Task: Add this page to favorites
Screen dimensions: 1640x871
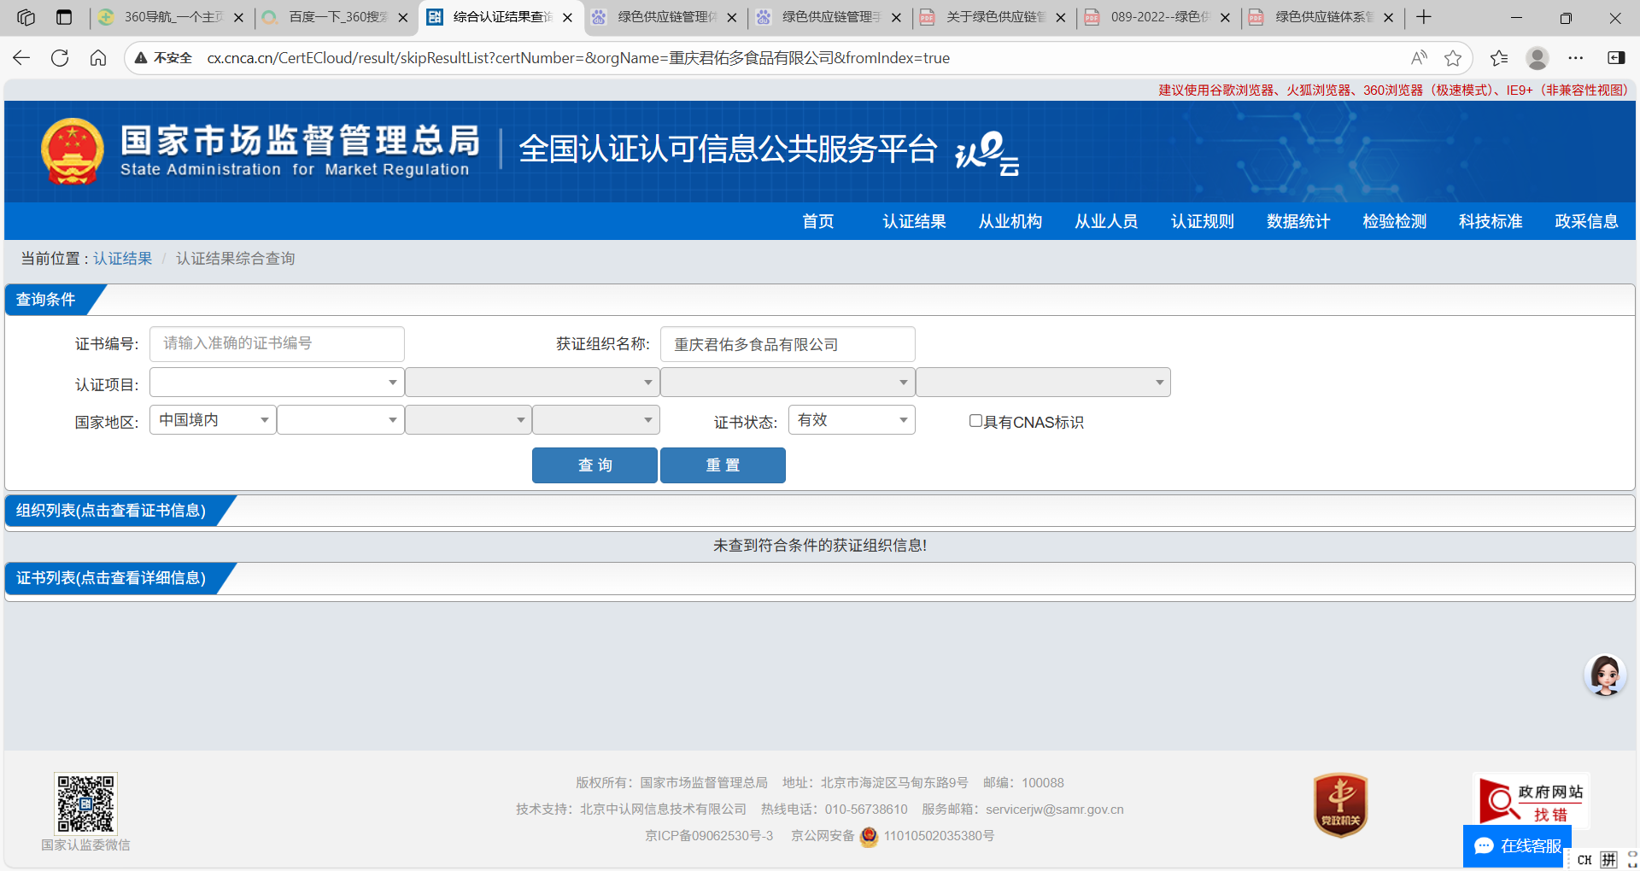Action: 1453,58
